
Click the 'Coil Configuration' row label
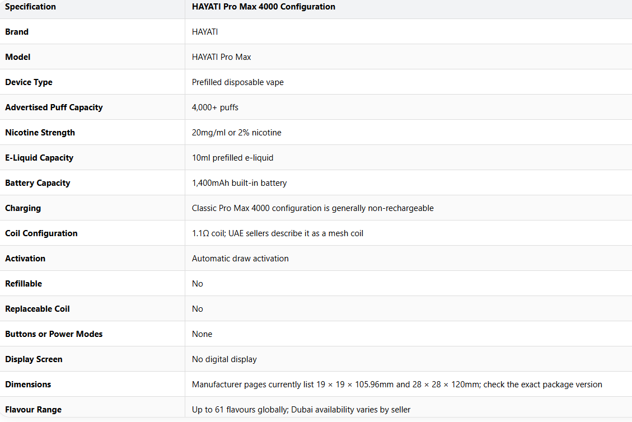click(41, 233)
